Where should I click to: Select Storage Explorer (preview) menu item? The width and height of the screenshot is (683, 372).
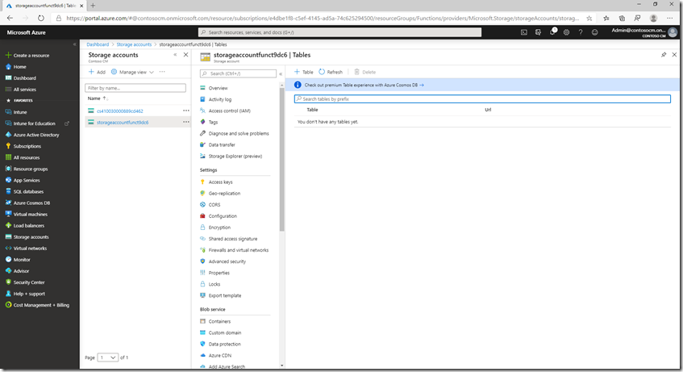click(x=235, y=156)
